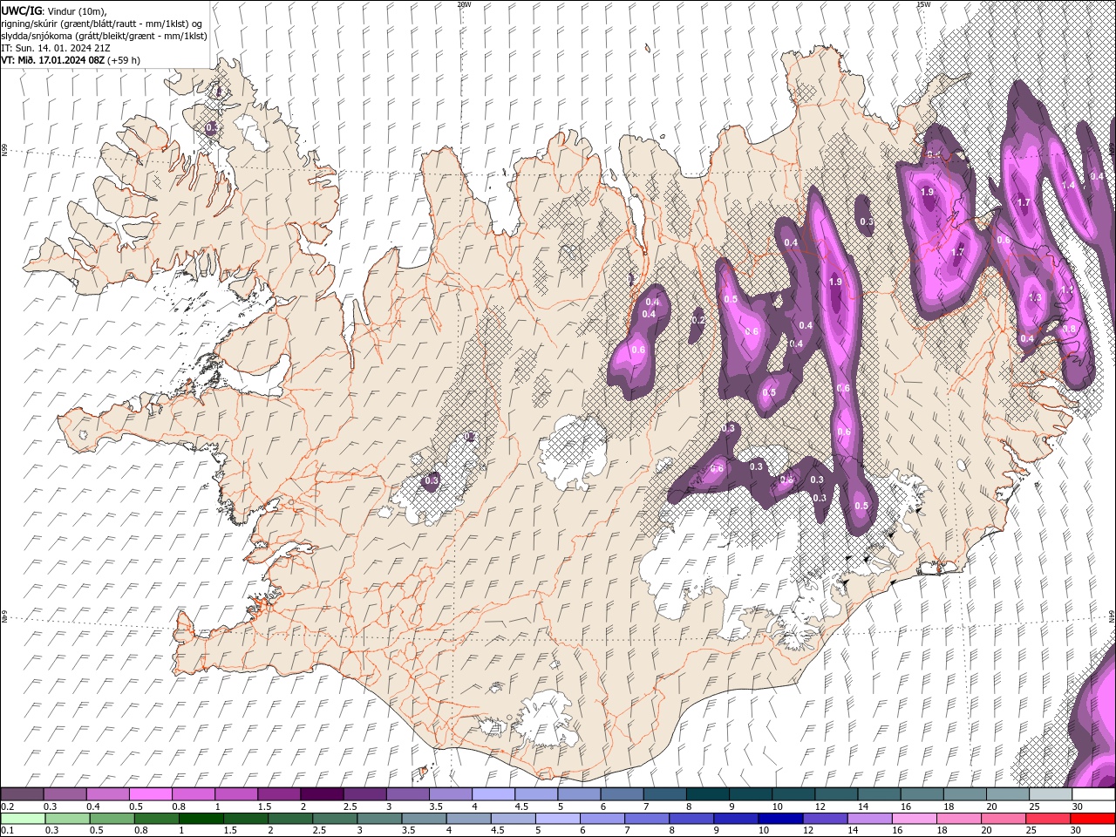Click the '(+59 h)' forecast offset text
The image size is (1116, 837).
coord(125,60)
